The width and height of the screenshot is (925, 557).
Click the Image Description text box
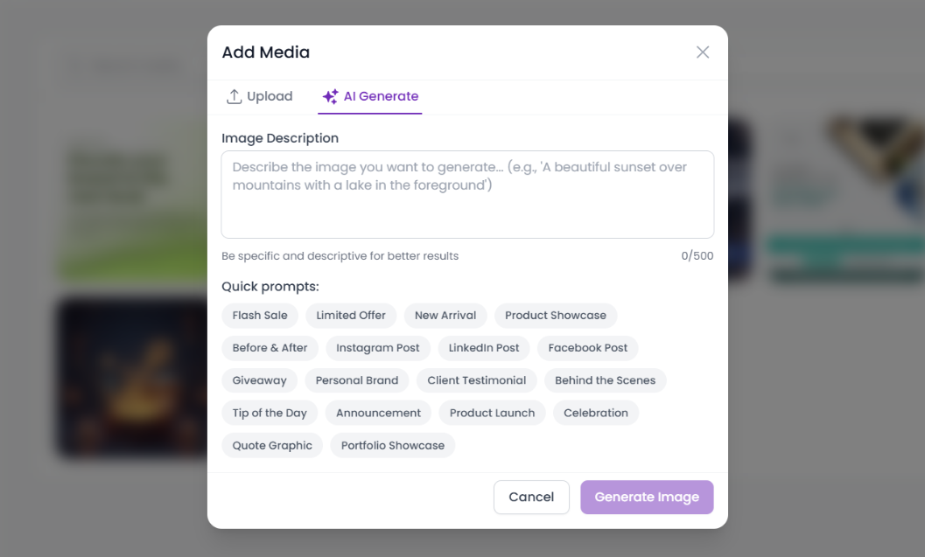coord(467,194)
